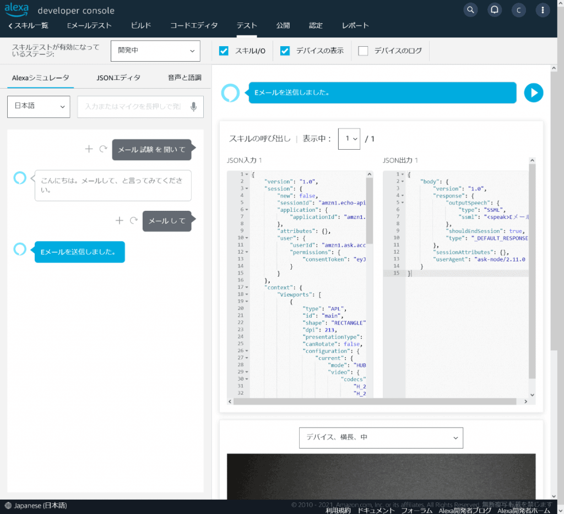Open the フォーラム footer link

tap(416, 510)
